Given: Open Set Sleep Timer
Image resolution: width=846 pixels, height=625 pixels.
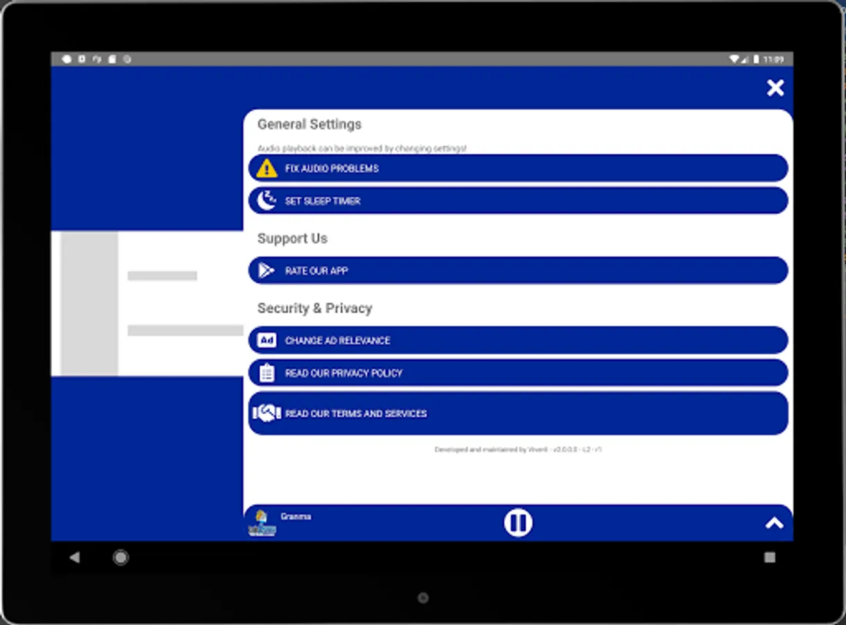Looking at the screenshot, I should click(x=518, y=201).
